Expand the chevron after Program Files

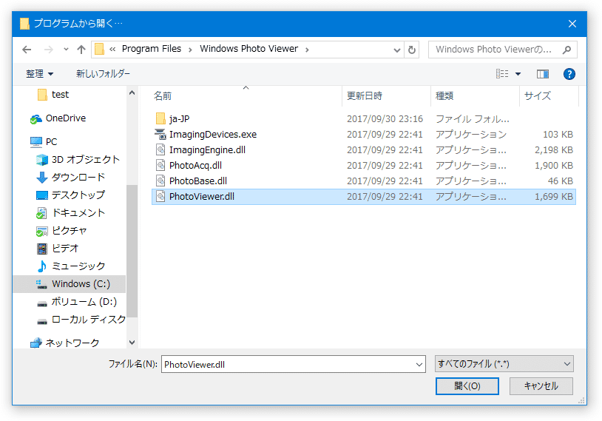pyautogui.click(x=190, y=50)
